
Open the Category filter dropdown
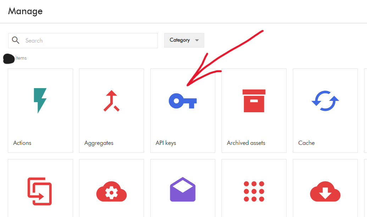[184, 40]
